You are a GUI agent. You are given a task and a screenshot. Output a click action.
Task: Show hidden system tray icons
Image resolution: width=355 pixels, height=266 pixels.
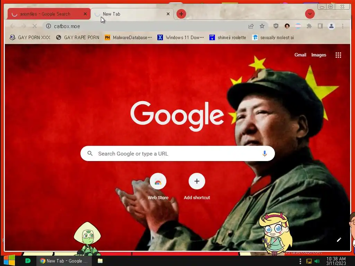point(300,261)
